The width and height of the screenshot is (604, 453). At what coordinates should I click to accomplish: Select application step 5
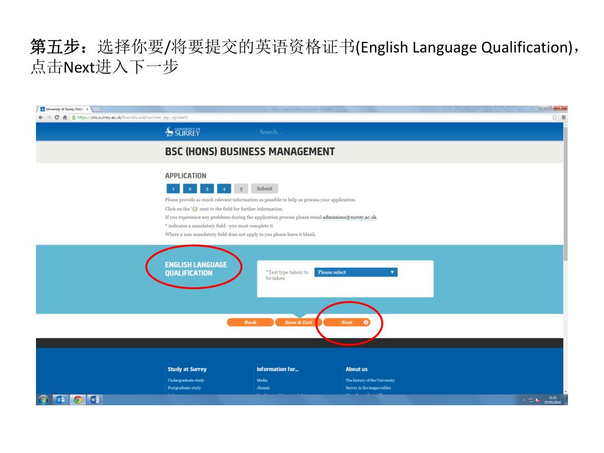(x=241, y=189)
